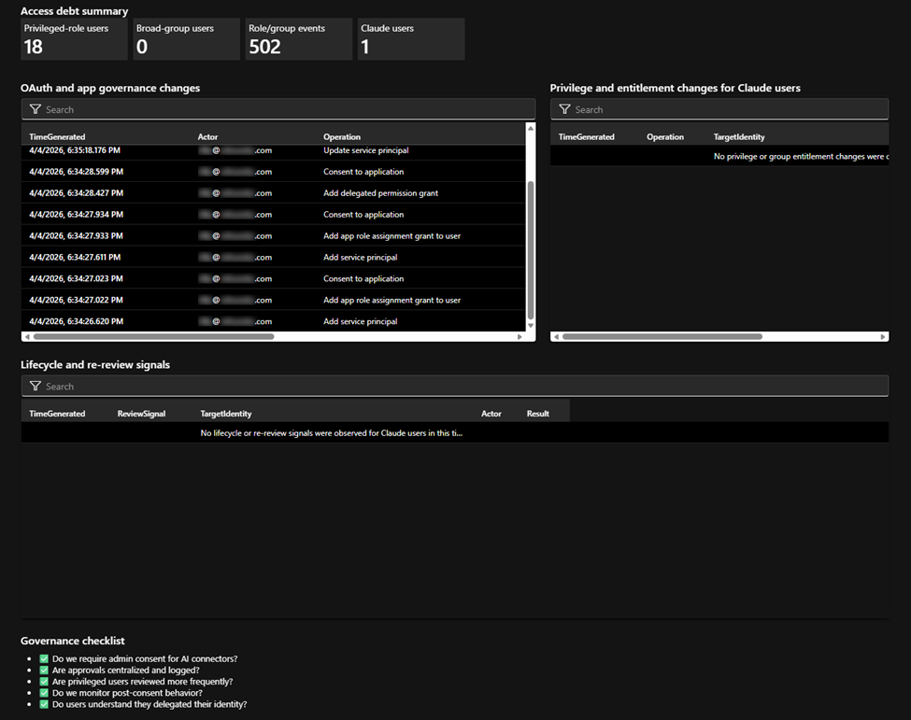911x720 pixels.
Task: Click scroll-left arrow under OAuth changes table
Action: [26, 336]
